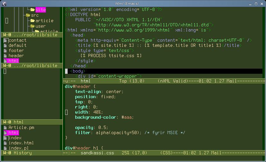This screenshot has width=266, height=162.
Task: Click the opacity: 0.5 CSS line
Action: (x=91, y=128)
